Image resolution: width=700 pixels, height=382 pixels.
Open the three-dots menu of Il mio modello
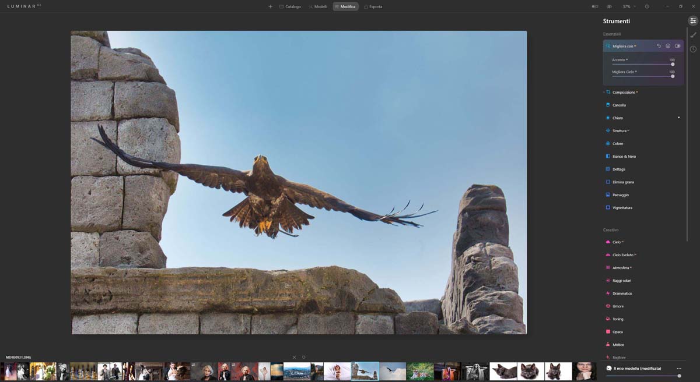point(679,369)
